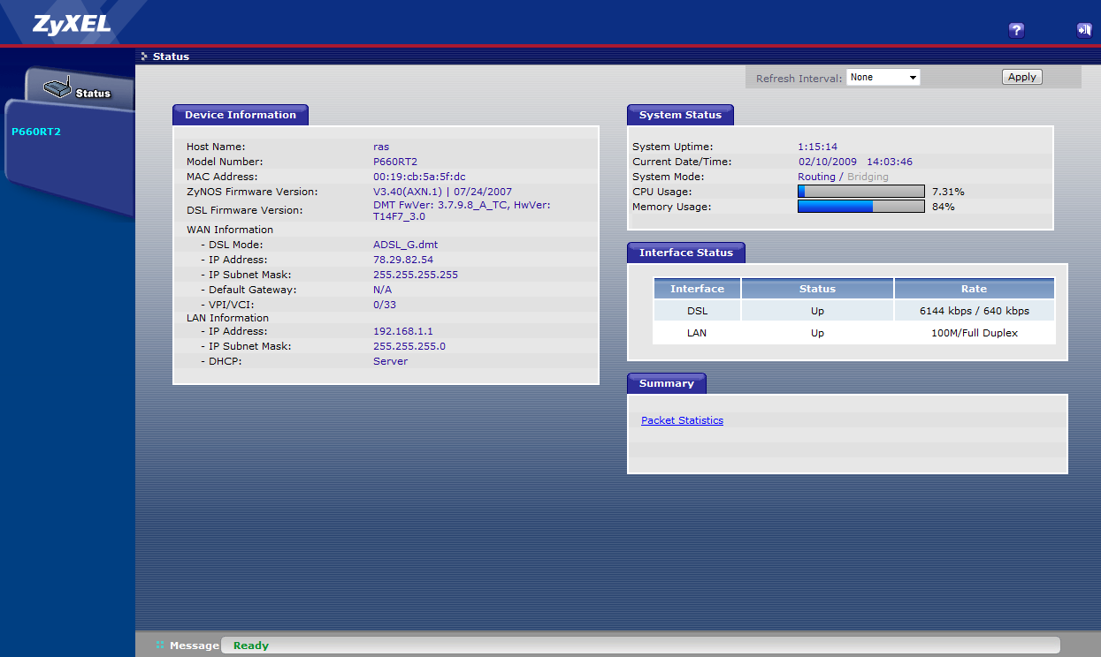The image size is (1101, 657).
Task: Open the Refresh Interval dropdown
Action: [883, 78]
